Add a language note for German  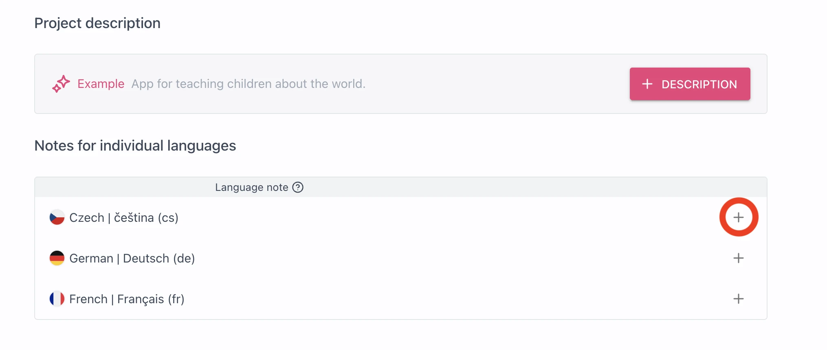[738, 258]
